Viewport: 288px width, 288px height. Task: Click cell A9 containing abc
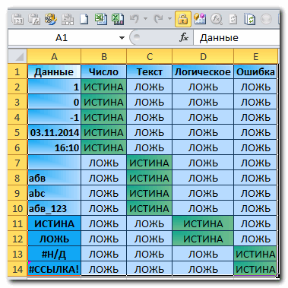pyautogui.click(x=54, y=193)
